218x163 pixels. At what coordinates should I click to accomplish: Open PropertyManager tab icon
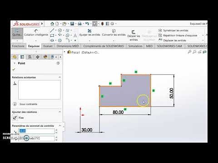pyautogui.click(x=22, y=57)
